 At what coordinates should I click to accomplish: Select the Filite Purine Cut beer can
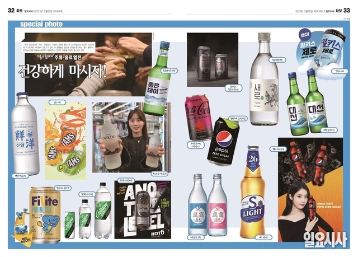45,215
